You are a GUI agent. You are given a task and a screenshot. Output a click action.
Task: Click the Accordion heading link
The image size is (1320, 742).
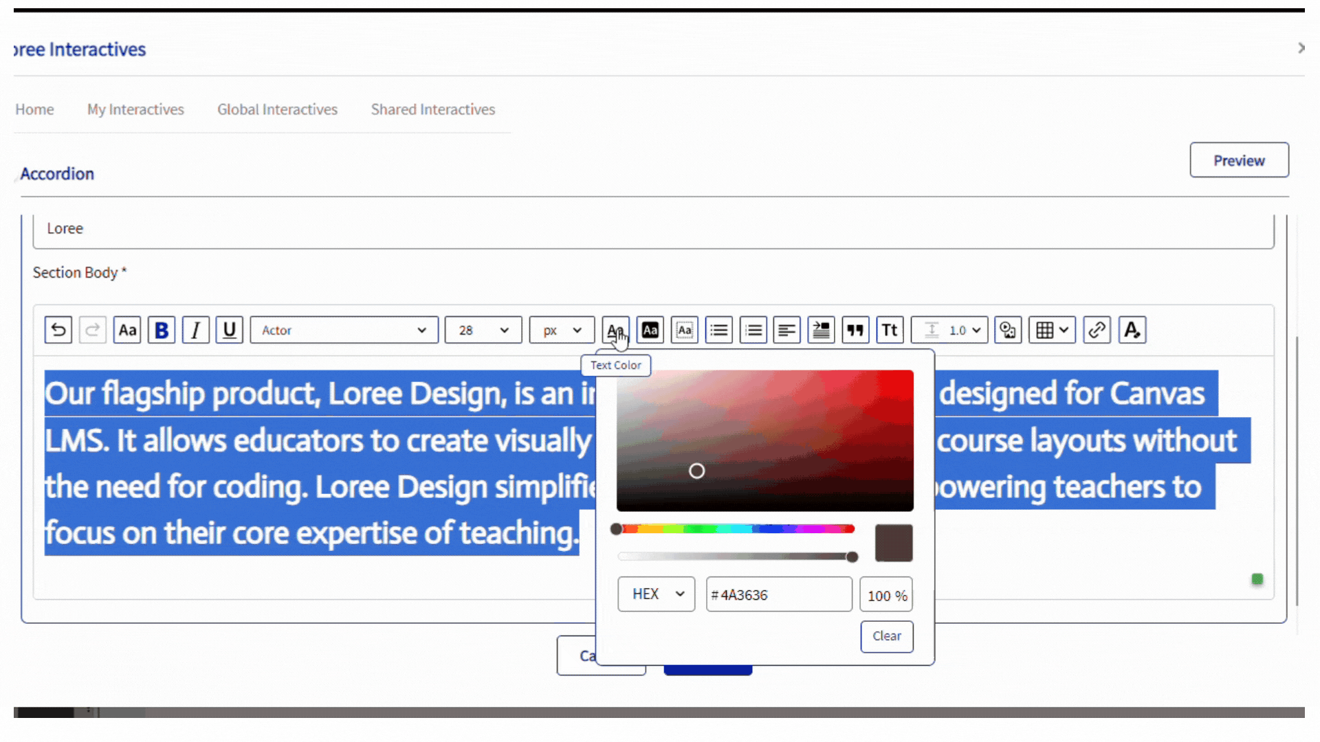[57, 174]
